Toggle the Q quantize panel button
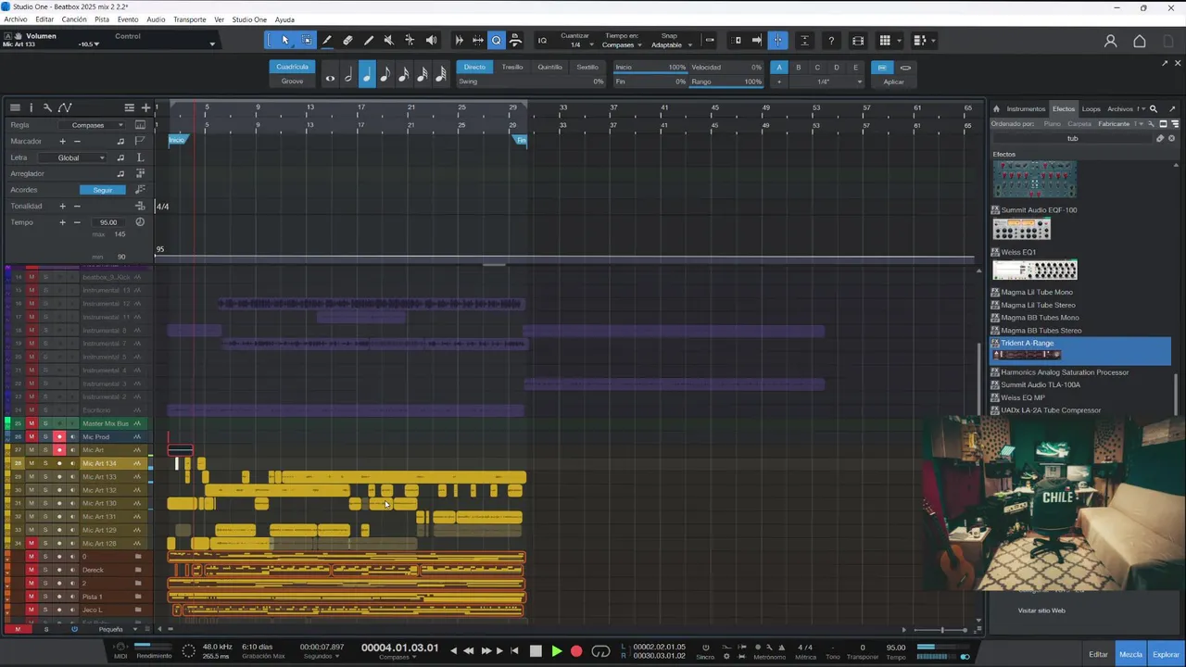This screenshot has height=667, width=1186. pyautogui.click(x=497, y=40)
